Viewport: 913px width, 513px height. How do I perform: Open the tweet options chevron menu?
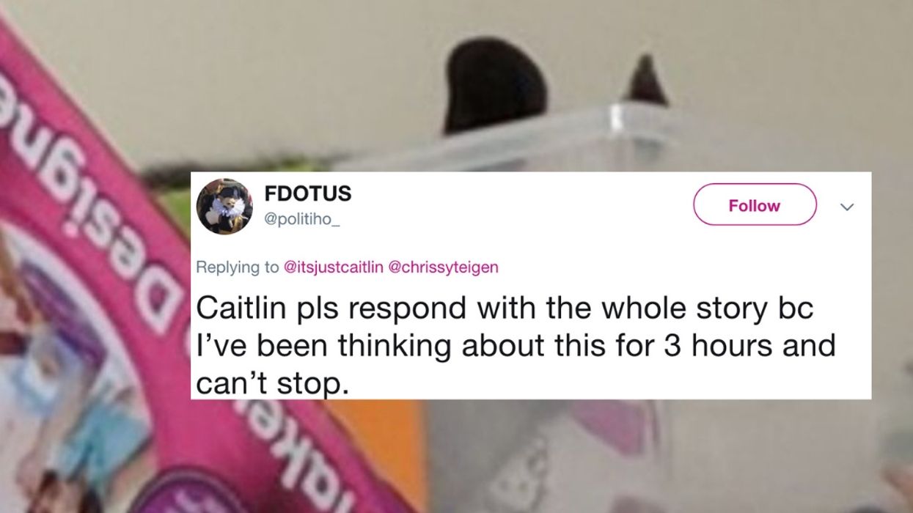[847, 207]
